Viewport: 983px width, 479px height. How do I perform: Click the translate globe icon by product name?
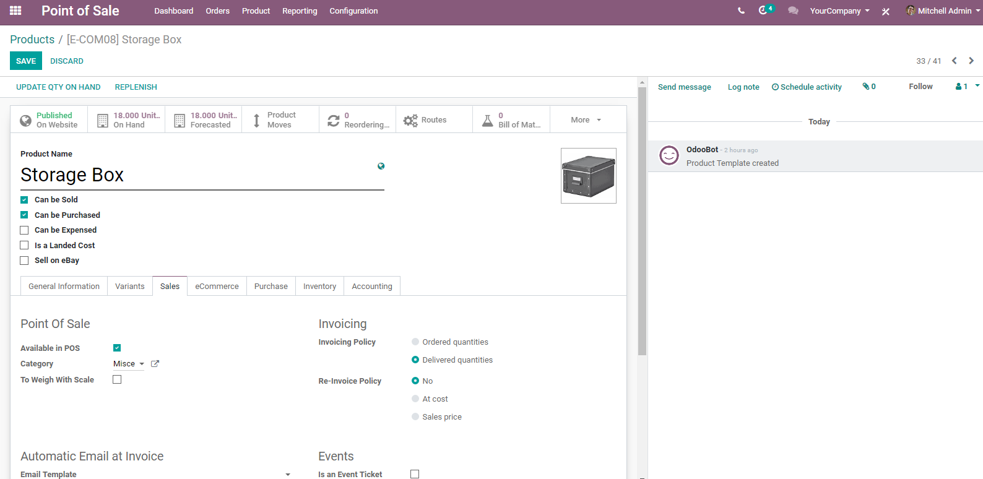click(381, 166)
